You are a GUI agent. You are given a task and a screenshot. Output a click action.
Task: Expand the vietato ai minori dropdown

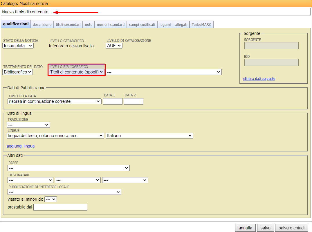pyautogui.click(x=51, y=199)
